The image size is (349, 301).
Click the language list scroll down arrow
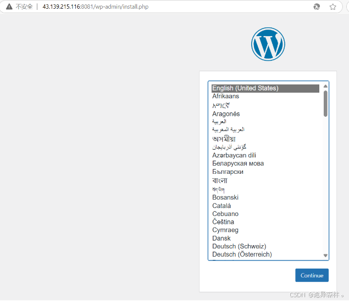pyautogui.click(x=325, y=255)
